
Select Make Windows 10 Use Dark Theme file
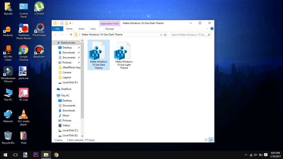click(99, 55)
